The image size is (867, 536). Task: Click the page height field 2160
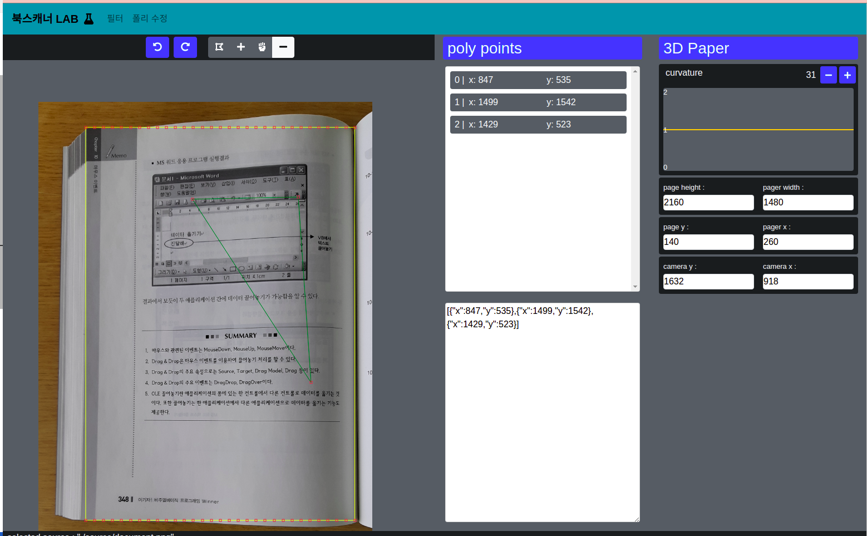(708, 203)
